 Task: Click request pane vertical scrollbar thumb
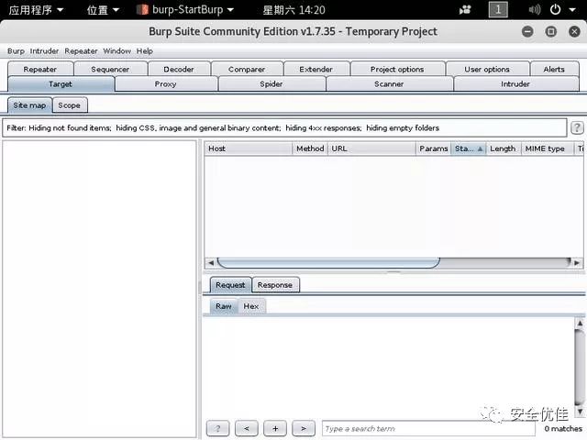(580, 367)
